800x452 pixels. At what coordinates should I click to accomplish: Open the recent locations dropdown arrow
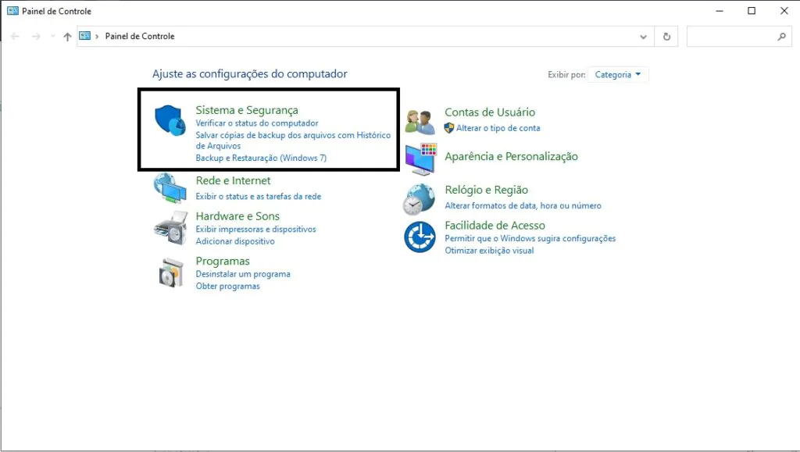(52, 36)
